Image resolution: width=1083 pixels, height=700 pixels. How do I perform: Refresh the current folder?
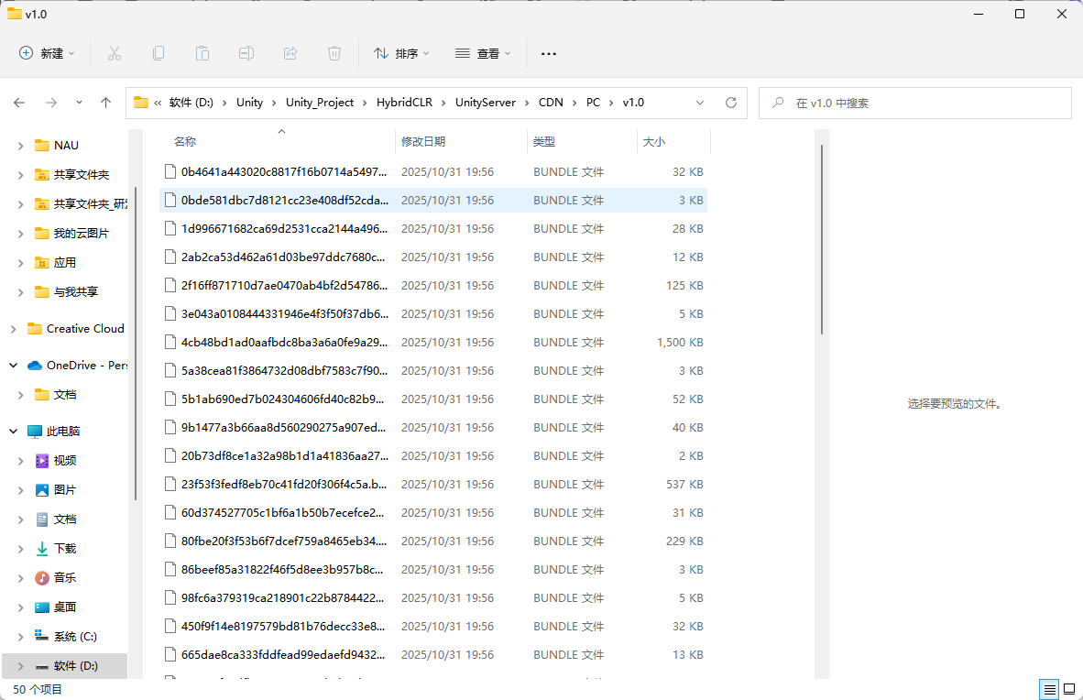[x=731, y=103]
